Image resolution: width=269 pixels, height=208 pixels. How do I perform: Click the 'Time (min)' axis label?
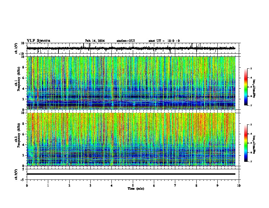click(x=136, y=189)
